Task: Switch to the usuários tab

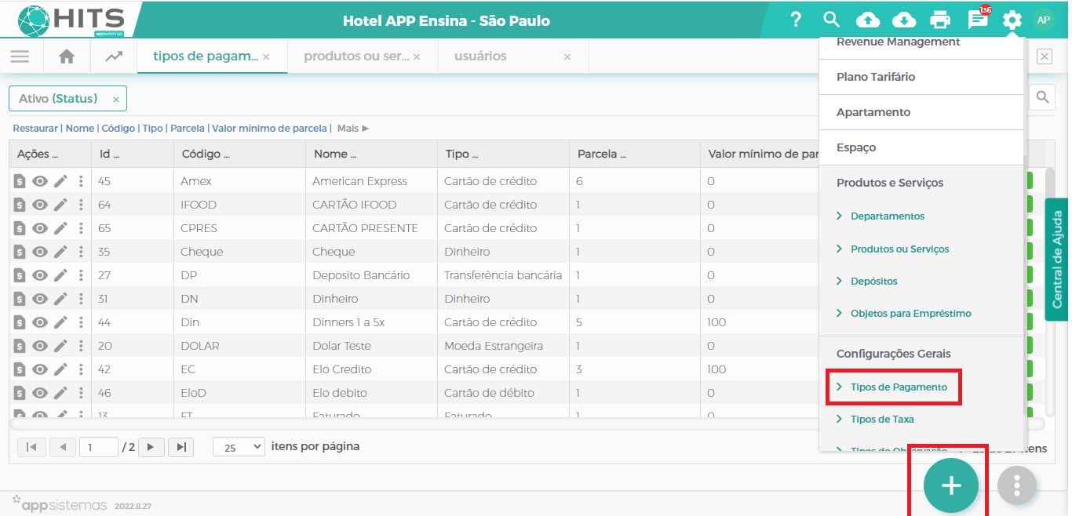Action: tap(483, 56)
